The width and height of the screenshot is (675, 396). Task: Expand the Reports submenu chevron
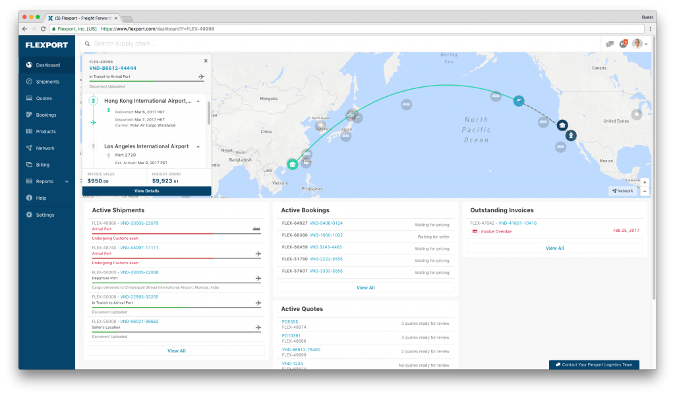(x=67, y=182)
